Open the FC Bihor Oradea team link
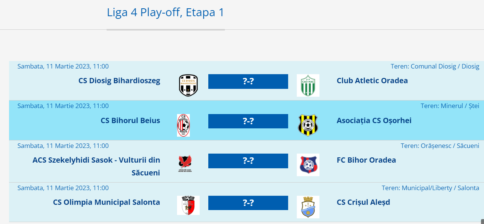The image size is (484, 224). coord(366,160)
